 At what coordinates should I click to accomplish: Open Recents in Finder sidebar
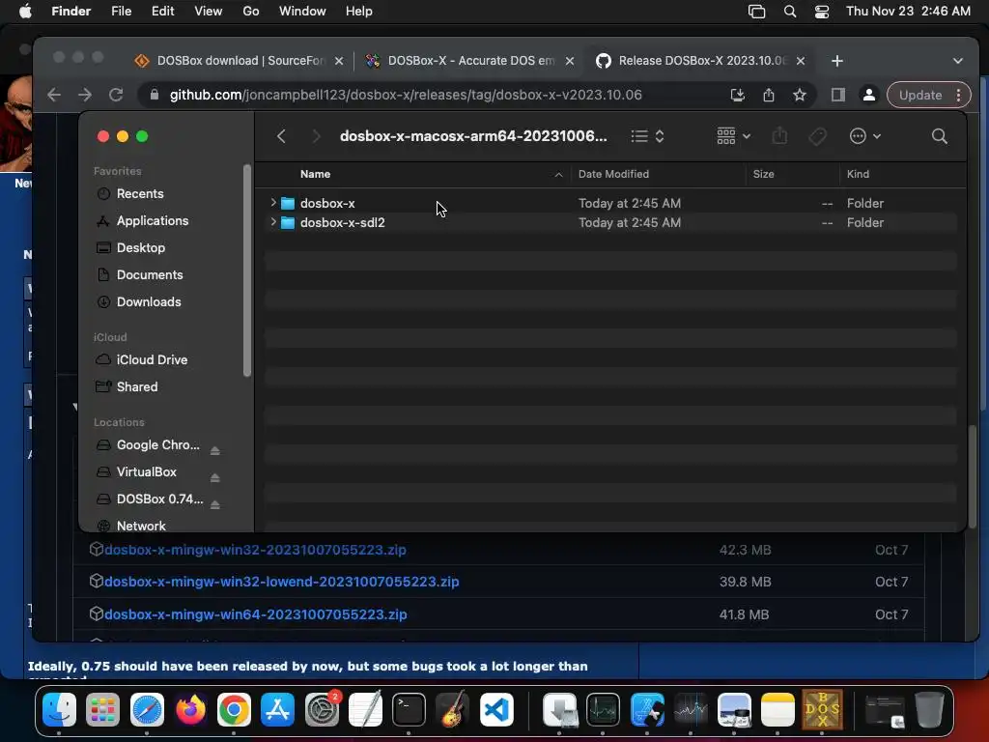[x=139, y=193]
